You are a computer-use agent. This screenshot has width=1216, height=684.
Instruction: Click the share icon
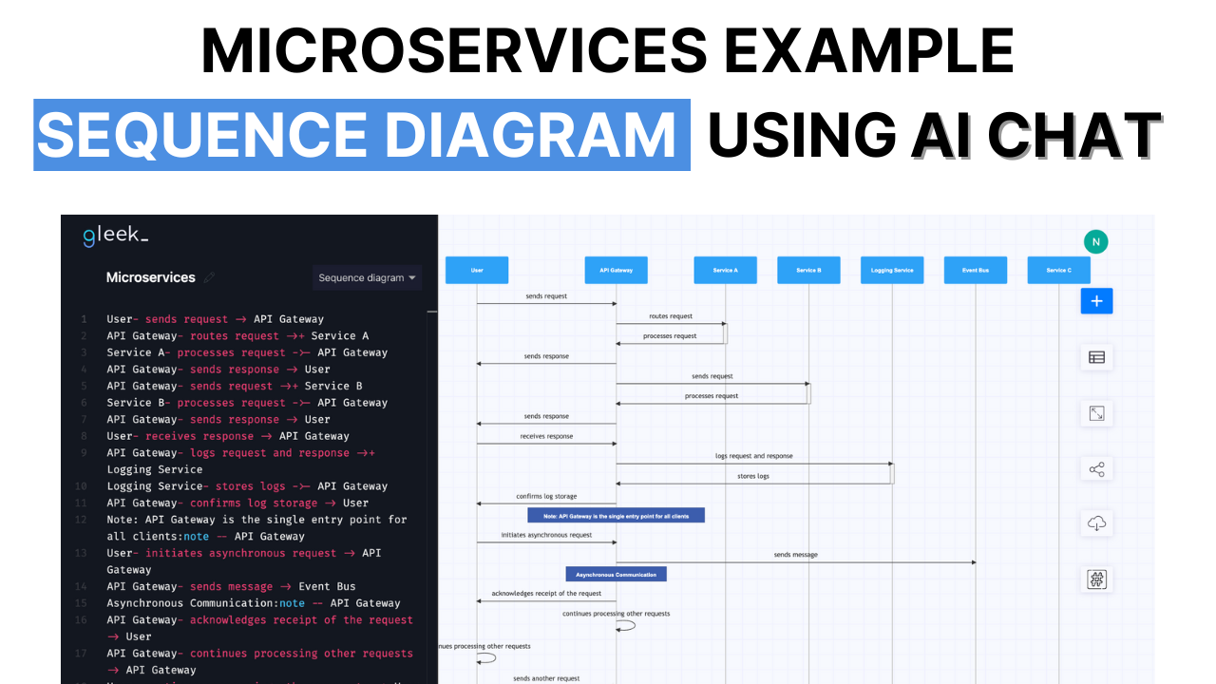tap(1096, 469)
